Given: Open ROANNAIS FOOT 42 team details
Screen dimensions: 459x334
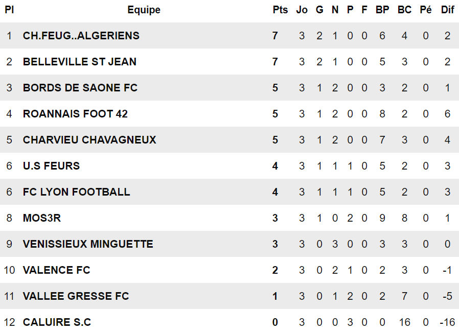Looking at the screenshot, I should tap(75, 114).
